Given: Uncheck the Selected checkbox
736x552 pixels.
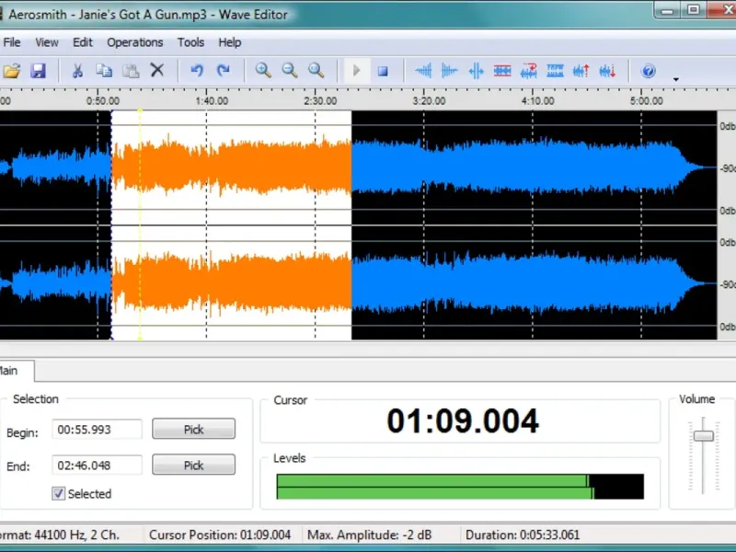Looking at the screenshot, I should click(59, 494).
